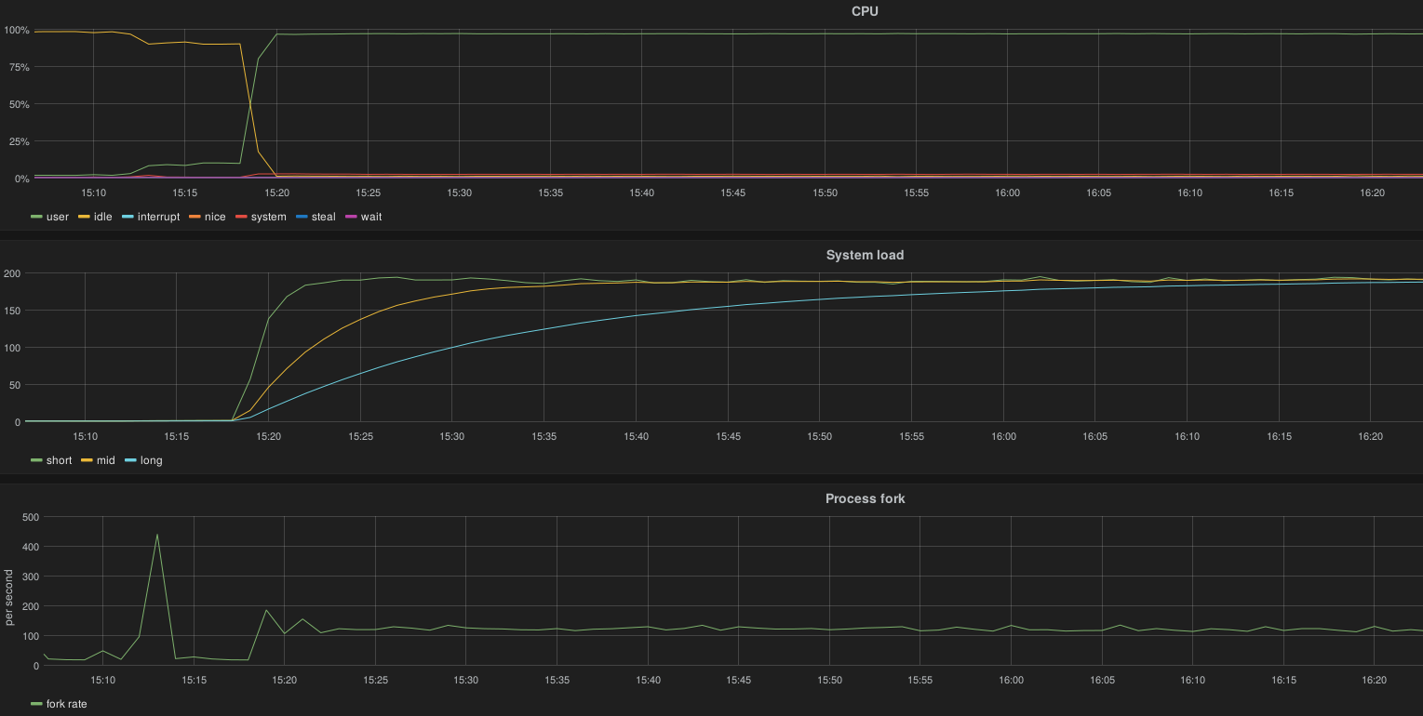
Task: Click the "per second" y-axis label
Action: coord(9,590)
